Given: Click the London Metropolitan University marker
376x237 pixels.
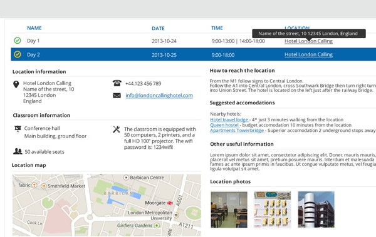Looking at the screenshot, I should click(x=176, y=215).
